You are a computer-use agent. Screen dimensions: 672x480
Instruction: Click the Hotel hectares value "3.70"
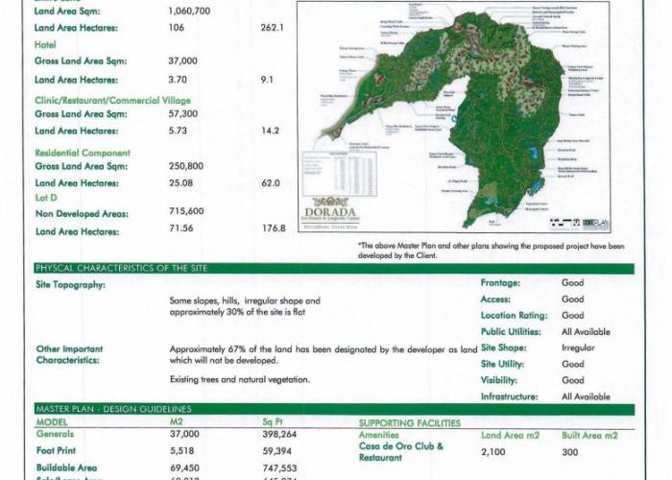(x=178, y=80)
